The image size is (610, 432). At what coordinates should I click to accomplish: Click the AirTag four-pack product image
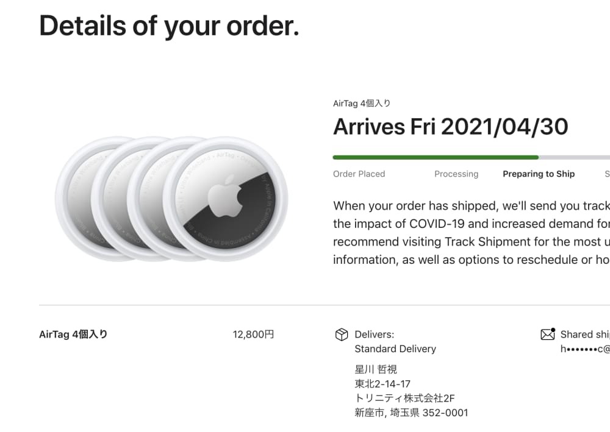tap(172, 199)
